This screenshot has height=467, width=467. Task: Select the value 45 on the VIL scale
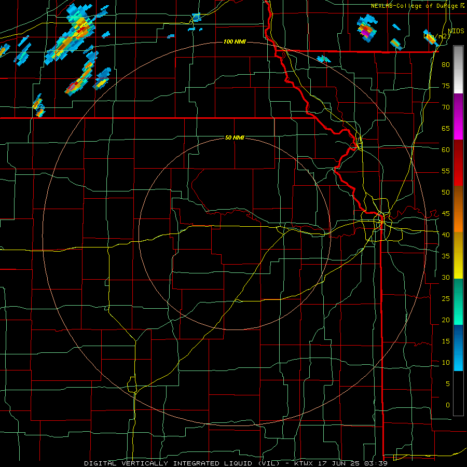(446, 214)
